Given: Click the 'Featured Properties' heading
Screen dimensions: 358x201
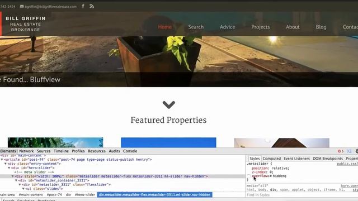Looking at the screenshot, I should click(x=168, y=120).
